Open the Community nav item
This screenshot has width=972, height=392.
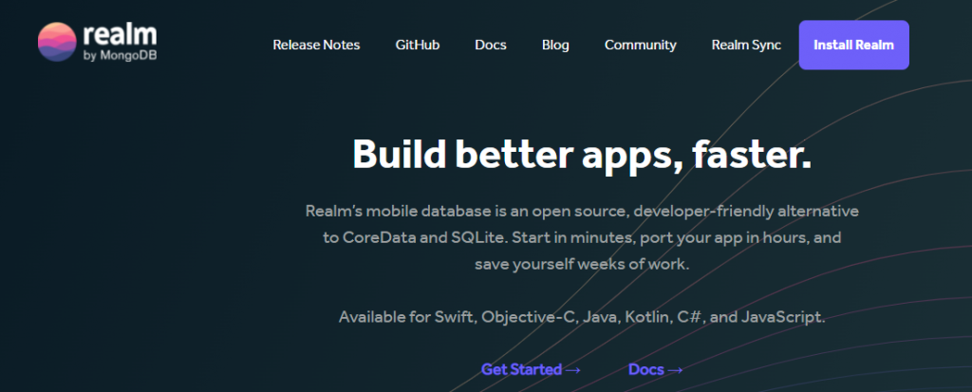point(641,46)
